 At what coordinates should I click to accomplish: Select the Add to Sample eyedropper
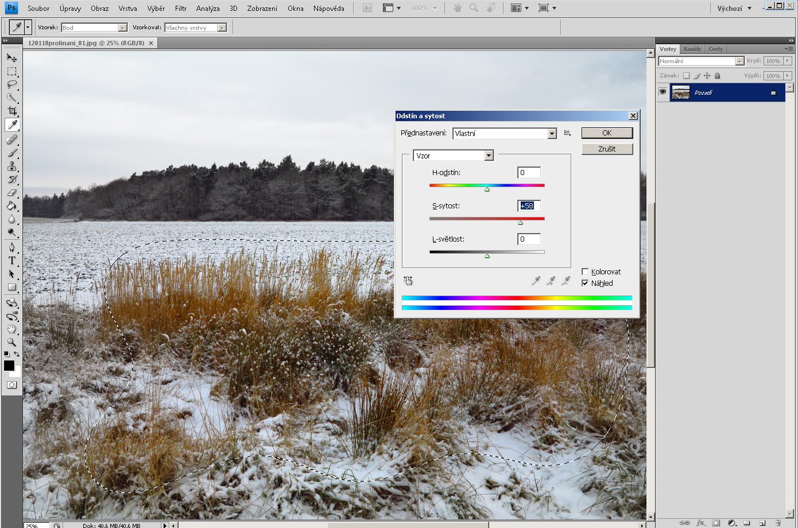[551, 281]
